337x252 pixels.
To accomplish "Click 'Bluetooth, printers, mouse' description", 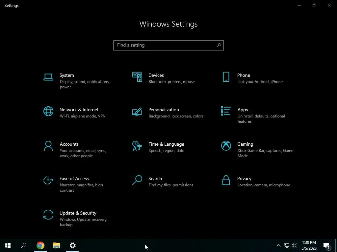I will (171, 82).
